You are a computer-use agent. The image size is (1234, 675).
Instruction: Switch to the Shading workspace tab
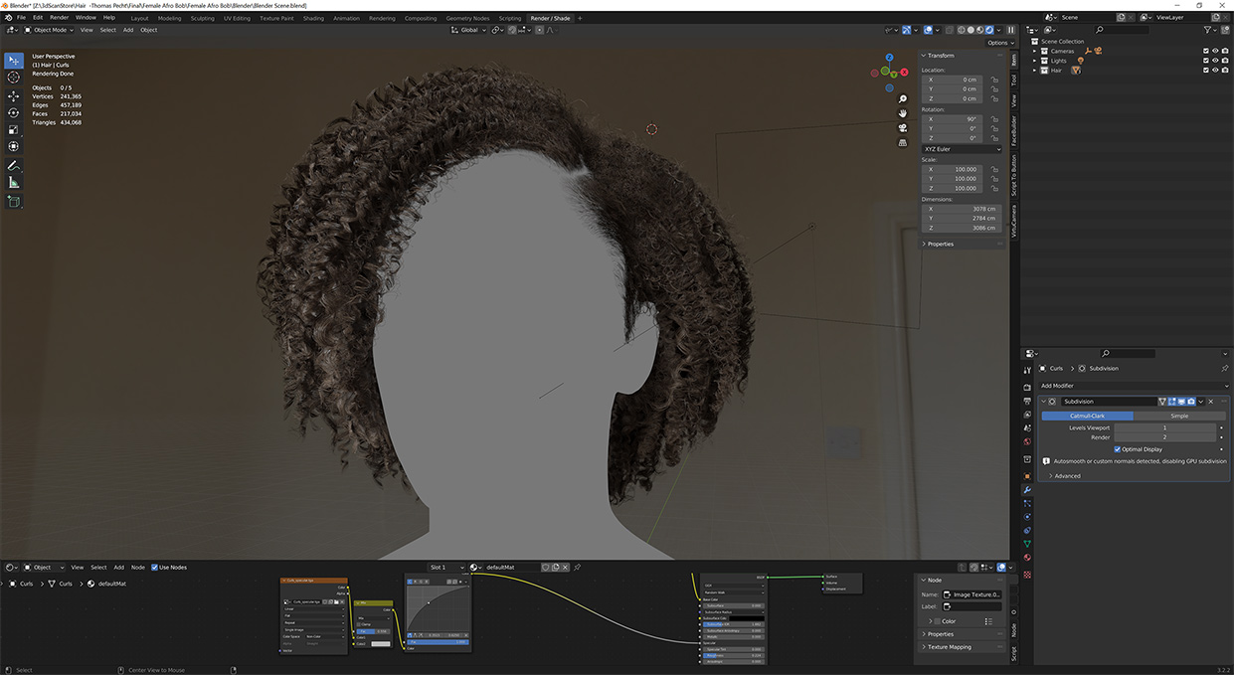click(x=313, y=17)
